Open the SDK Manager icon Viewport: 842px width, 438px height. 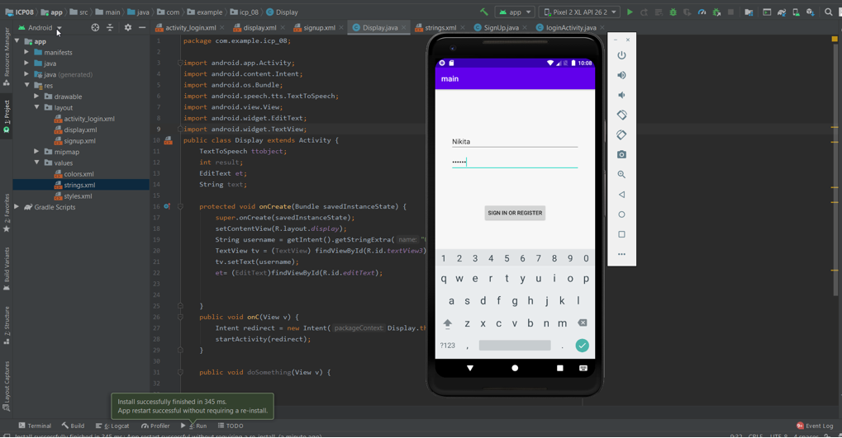coord(811,12)
